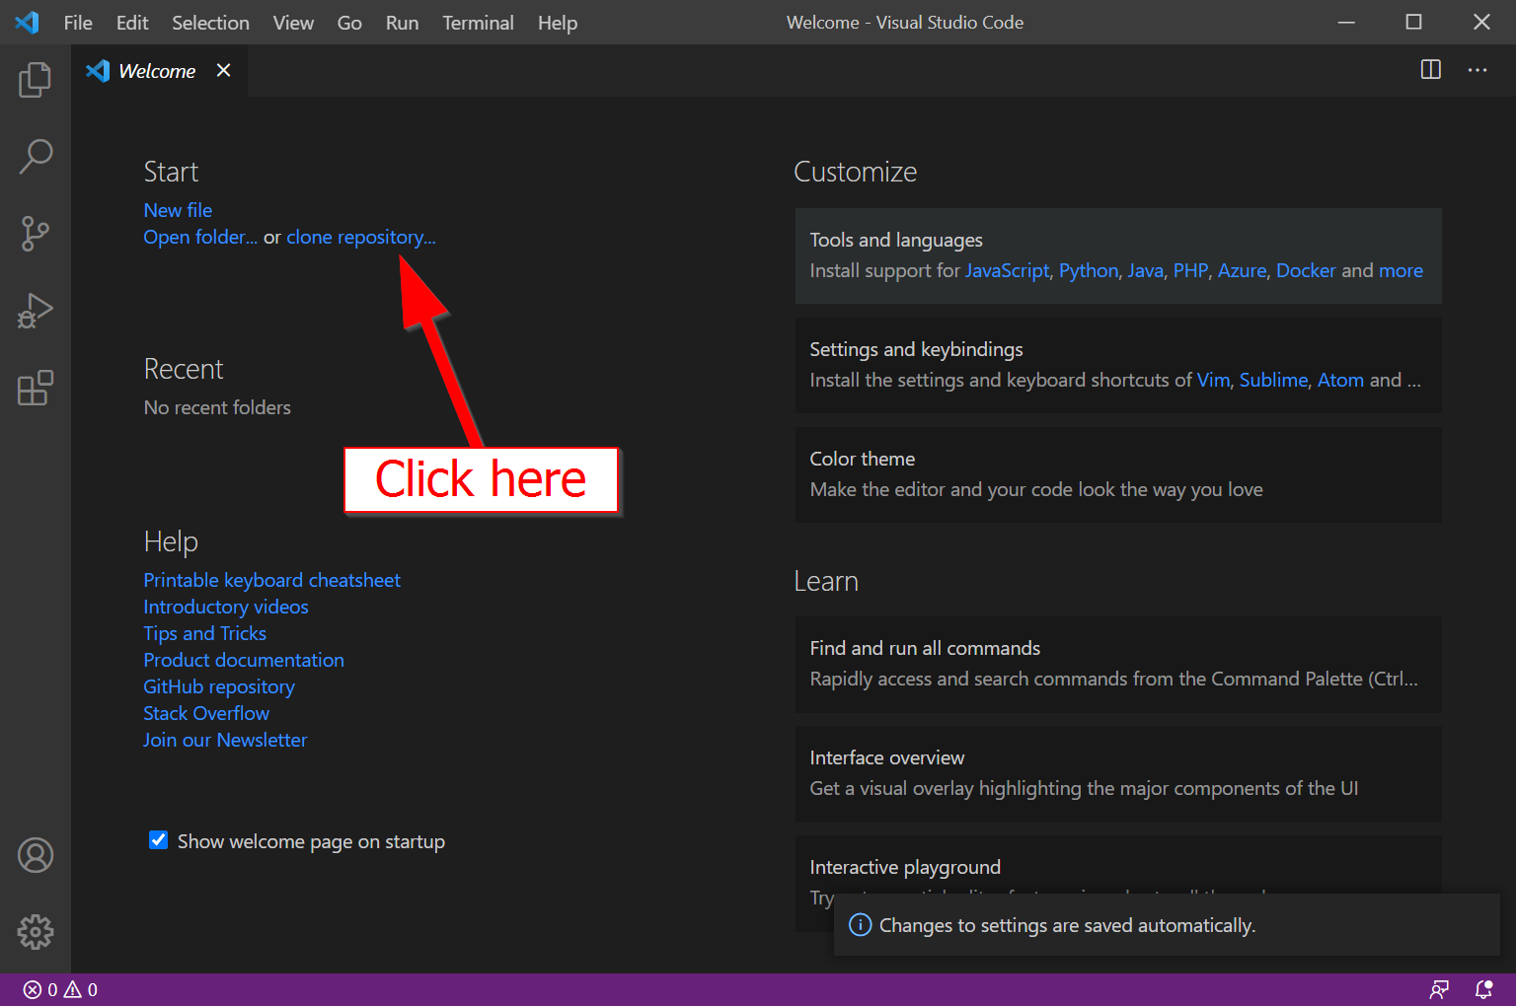Click the clone repository link

(x=360, y=237)
